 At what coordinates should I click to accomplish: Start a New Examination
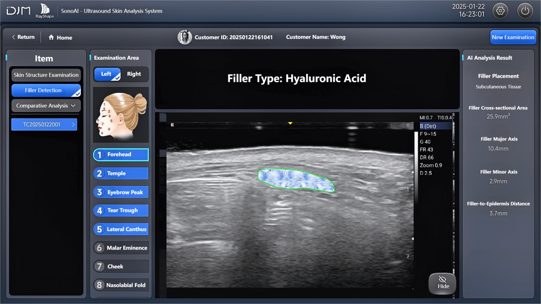point(513,37)
